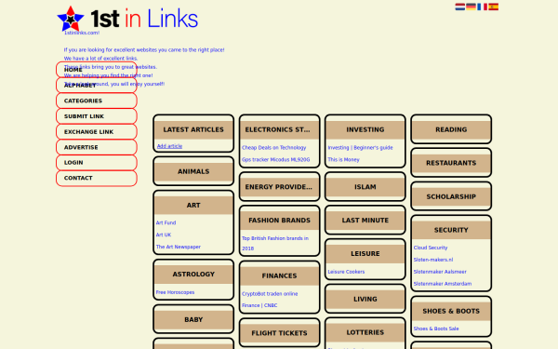Image resolution: width=558 pixels, height=349 pixels.
Task: Open the Animals category
Action: 193,171
